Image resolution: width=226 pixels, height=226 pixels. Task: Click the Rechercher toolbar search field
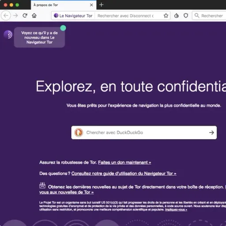[x=209, y=15]
